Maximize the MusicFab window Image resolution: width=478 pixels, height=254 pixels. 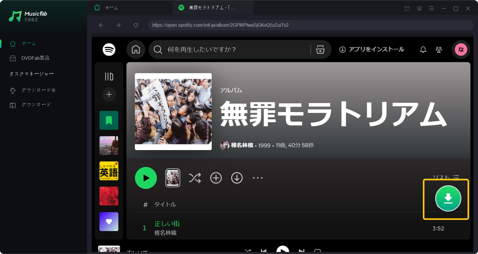click(x=456, y=9)
